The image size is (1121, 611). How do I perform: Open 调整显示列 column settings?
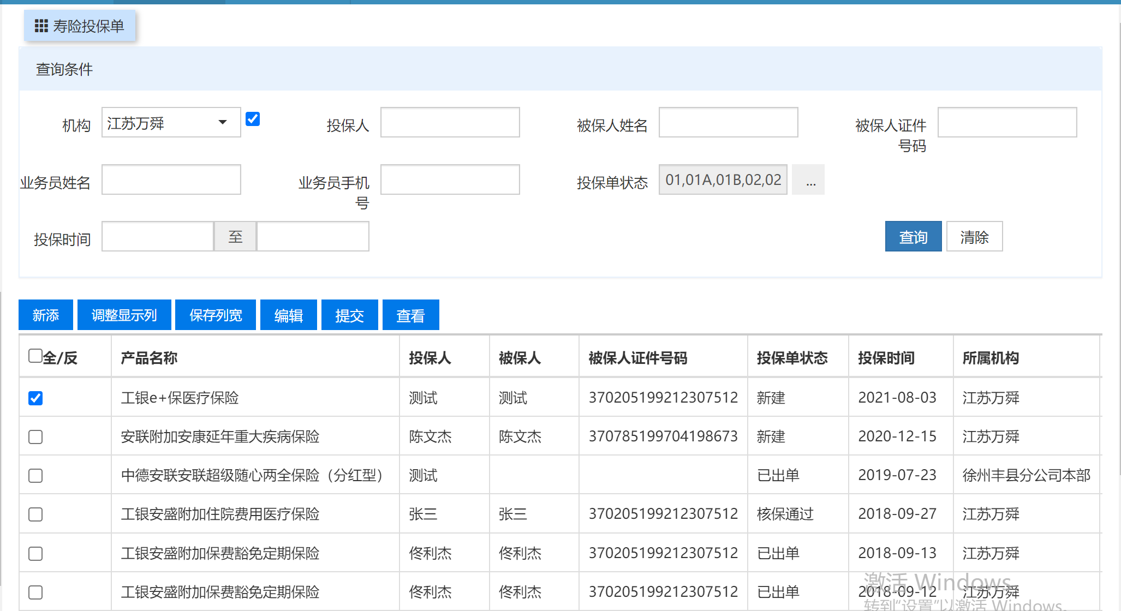pos(124,315)
